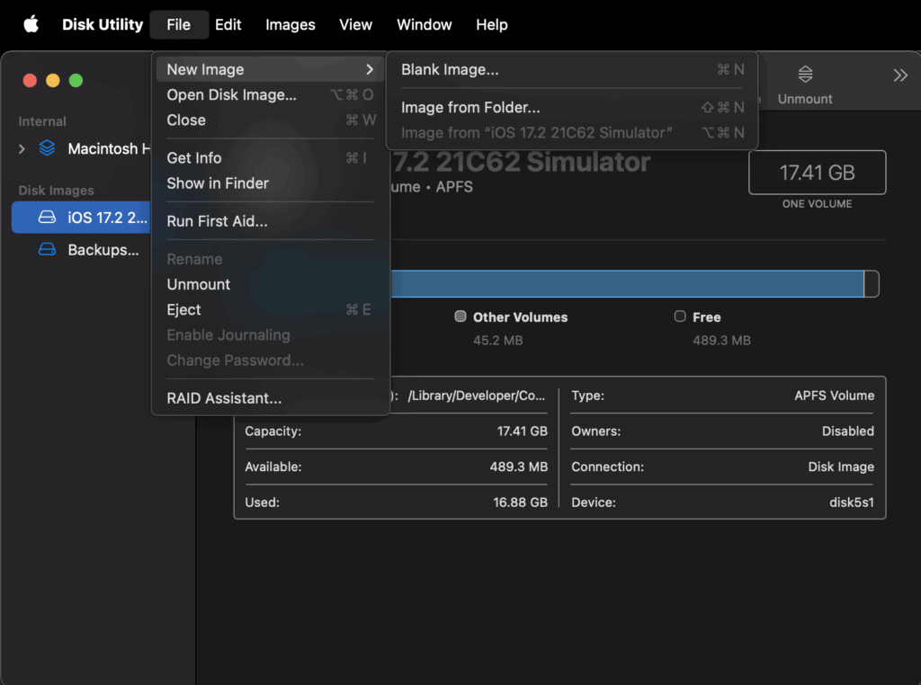The height and width of the screenshot is (685, 921).
Task: Open the New Image submenu arrow
Action: pyautogui.click(x=370, y=69)
